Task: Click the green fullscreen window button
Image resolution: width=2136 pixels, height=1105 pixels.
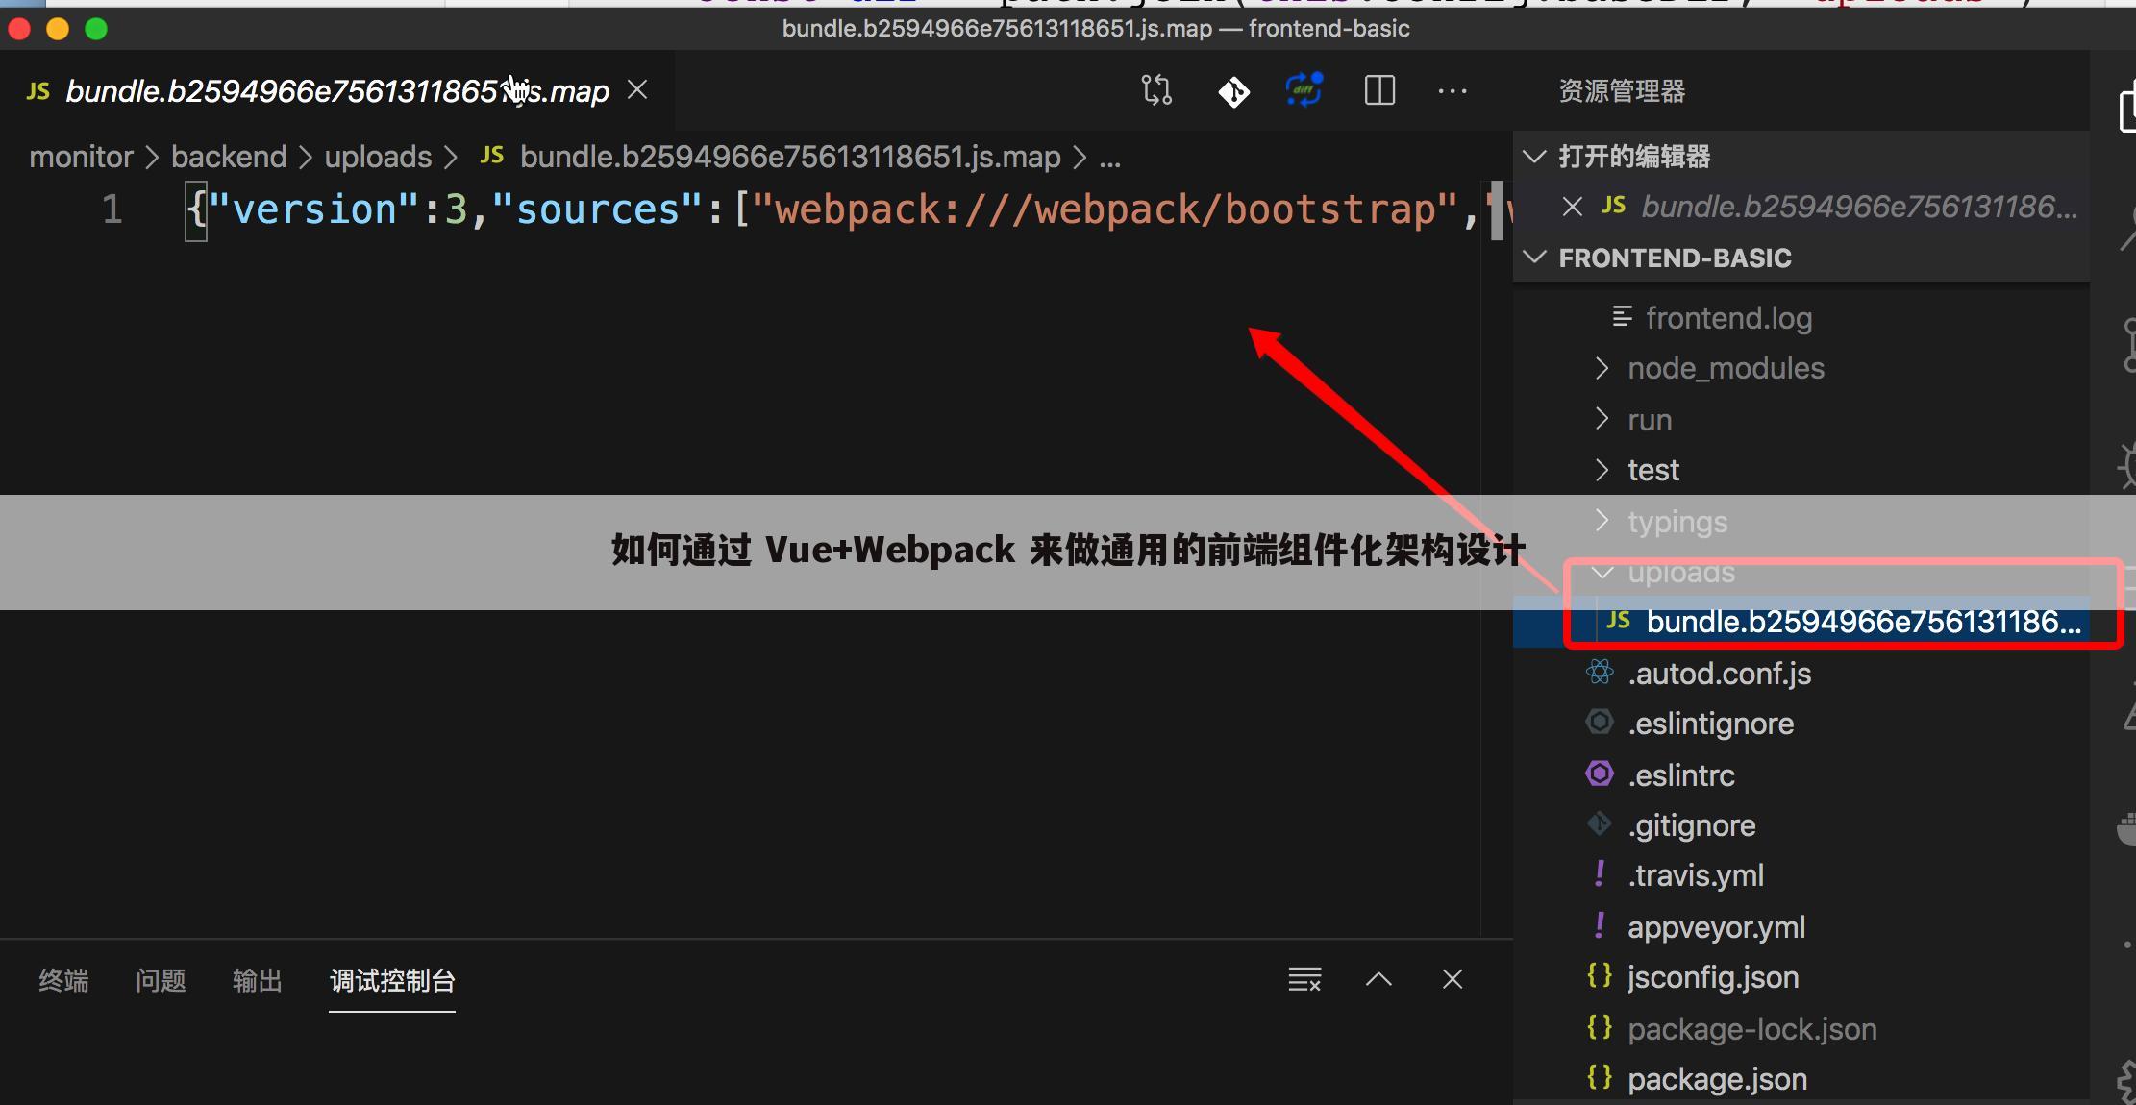Action: tap(96, 29)
